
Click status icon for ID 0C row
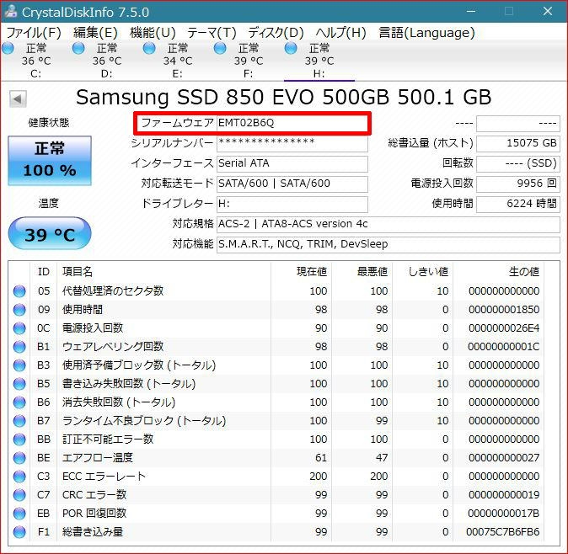click(x=19, y=328)
